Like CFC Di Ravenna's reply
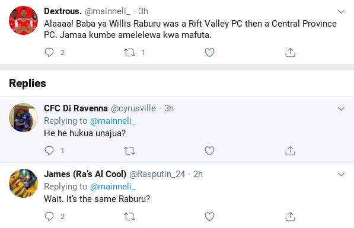354x228 pixels. tap(209, 150)
